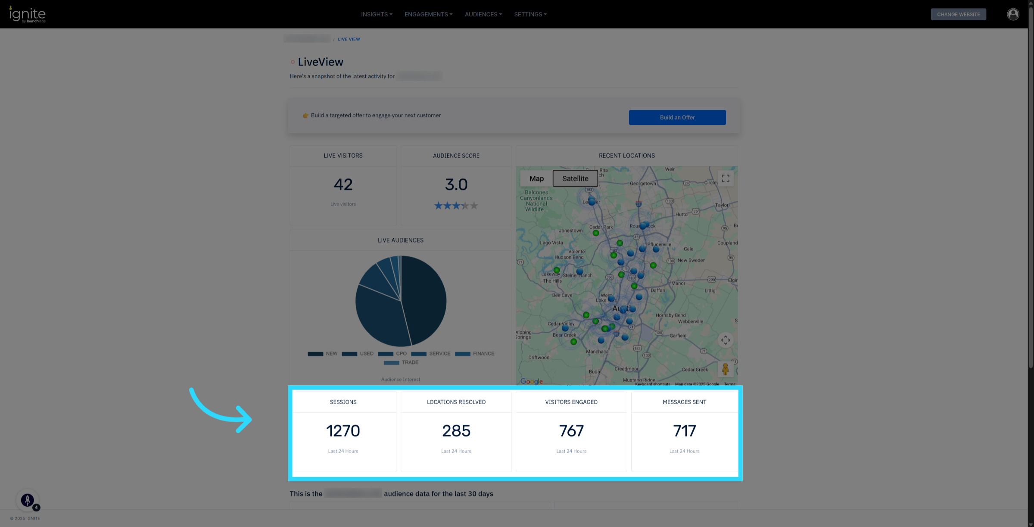Open the user profile avatar icon

pos(1013,14)
